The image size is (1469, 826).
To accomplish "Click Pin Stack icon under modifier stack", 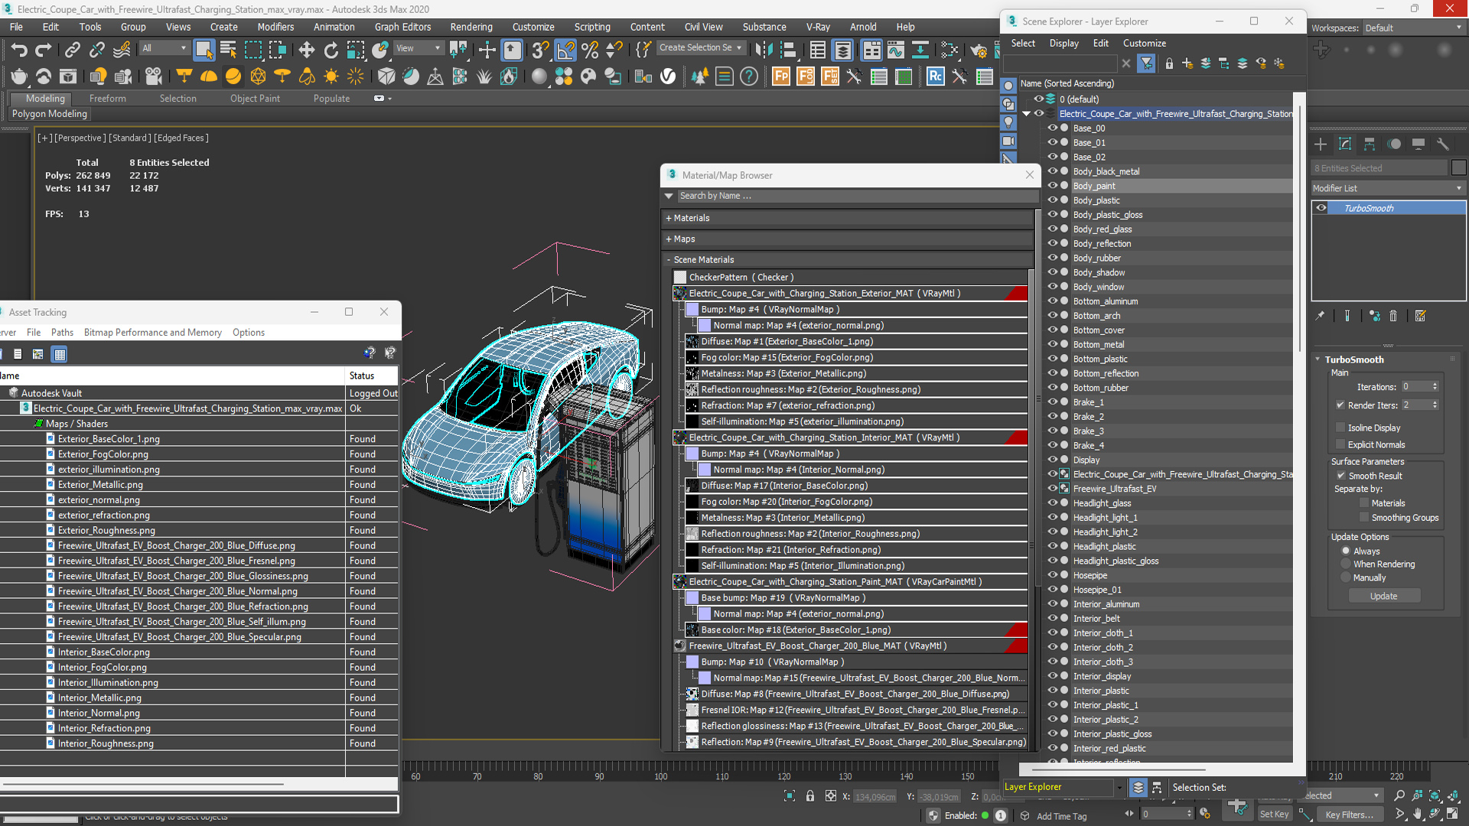I will [1320, 316].
